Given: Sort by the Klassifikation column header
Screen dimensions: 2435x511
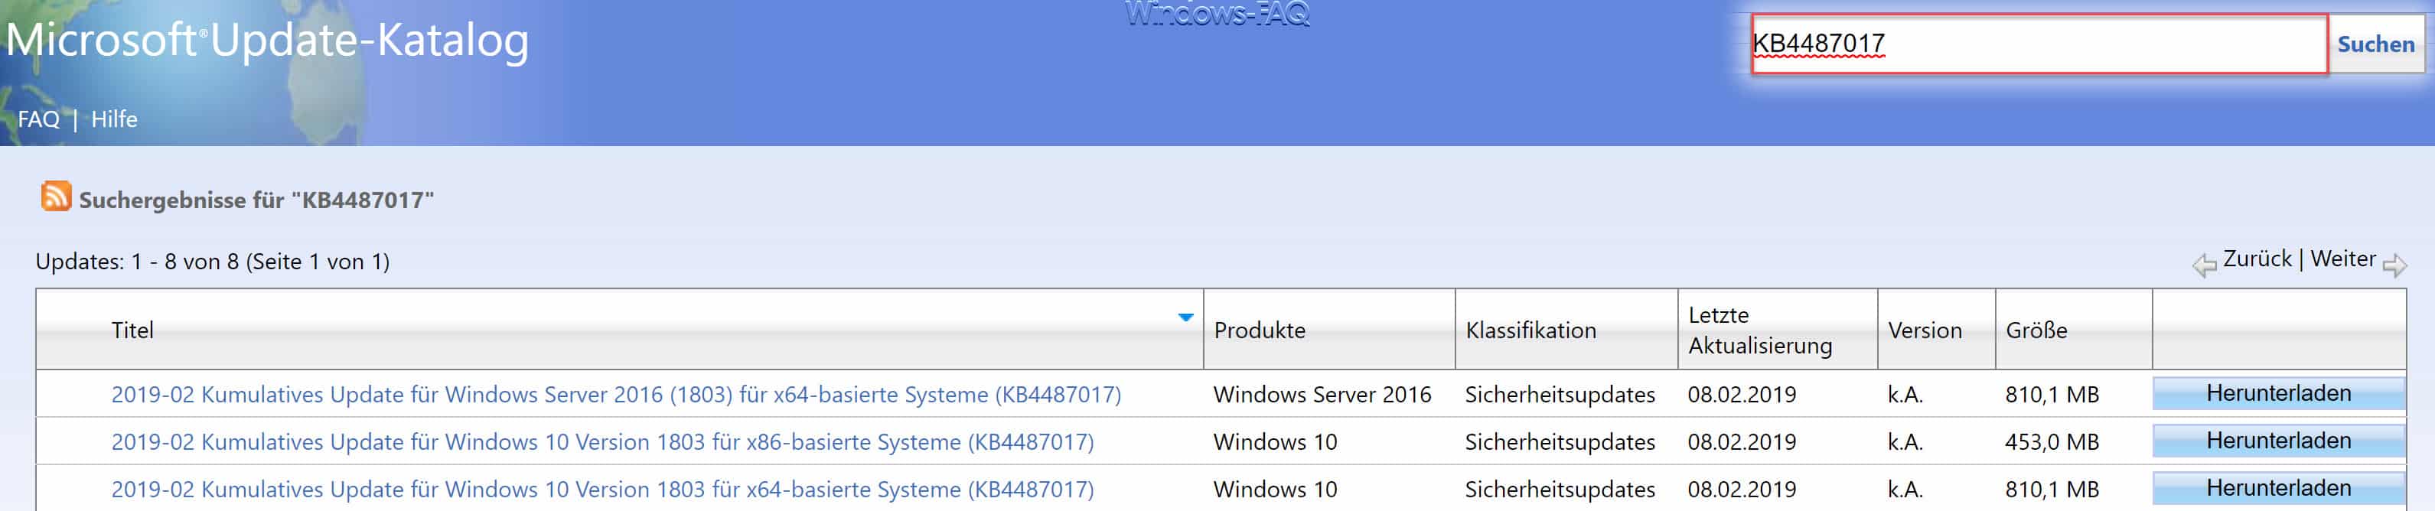Looking at the screenshot, I should pyautogui.click(x=1530, y=330).
